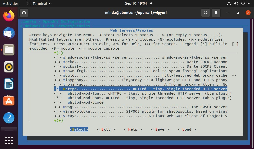254x149 pixels.
Task: Open the Files manager in dock
Action: tap(9, 50)
